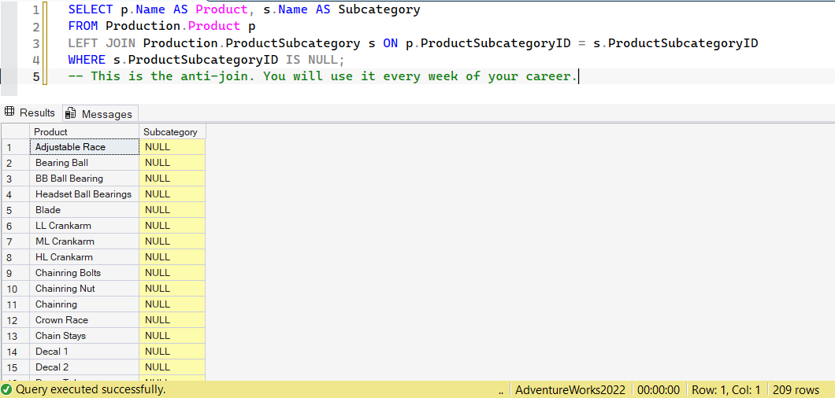Select the Decal 1 cell
Viewport: 835px width, 398px height.
84,352
